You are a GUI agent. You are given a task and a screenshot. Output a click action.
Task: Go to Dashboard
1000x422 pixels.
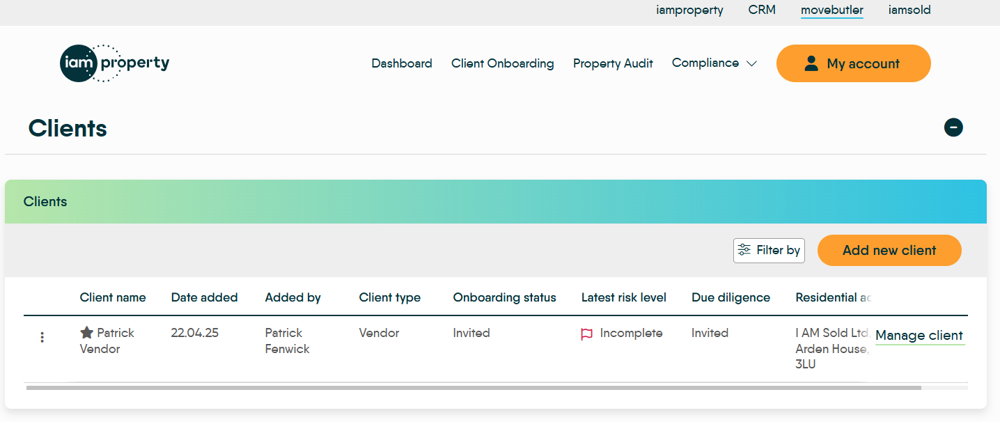[x=402, y=63]
